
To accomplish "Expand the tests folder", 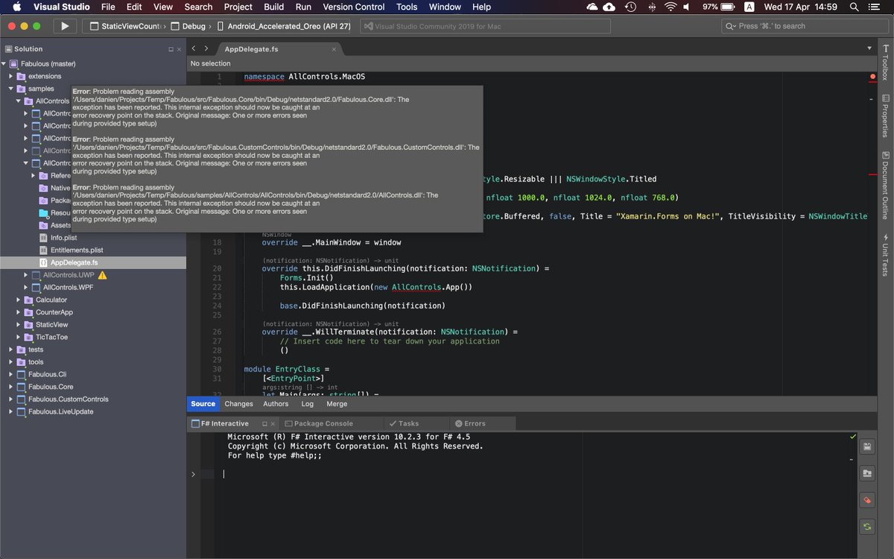I will click(x=11, y=350).
